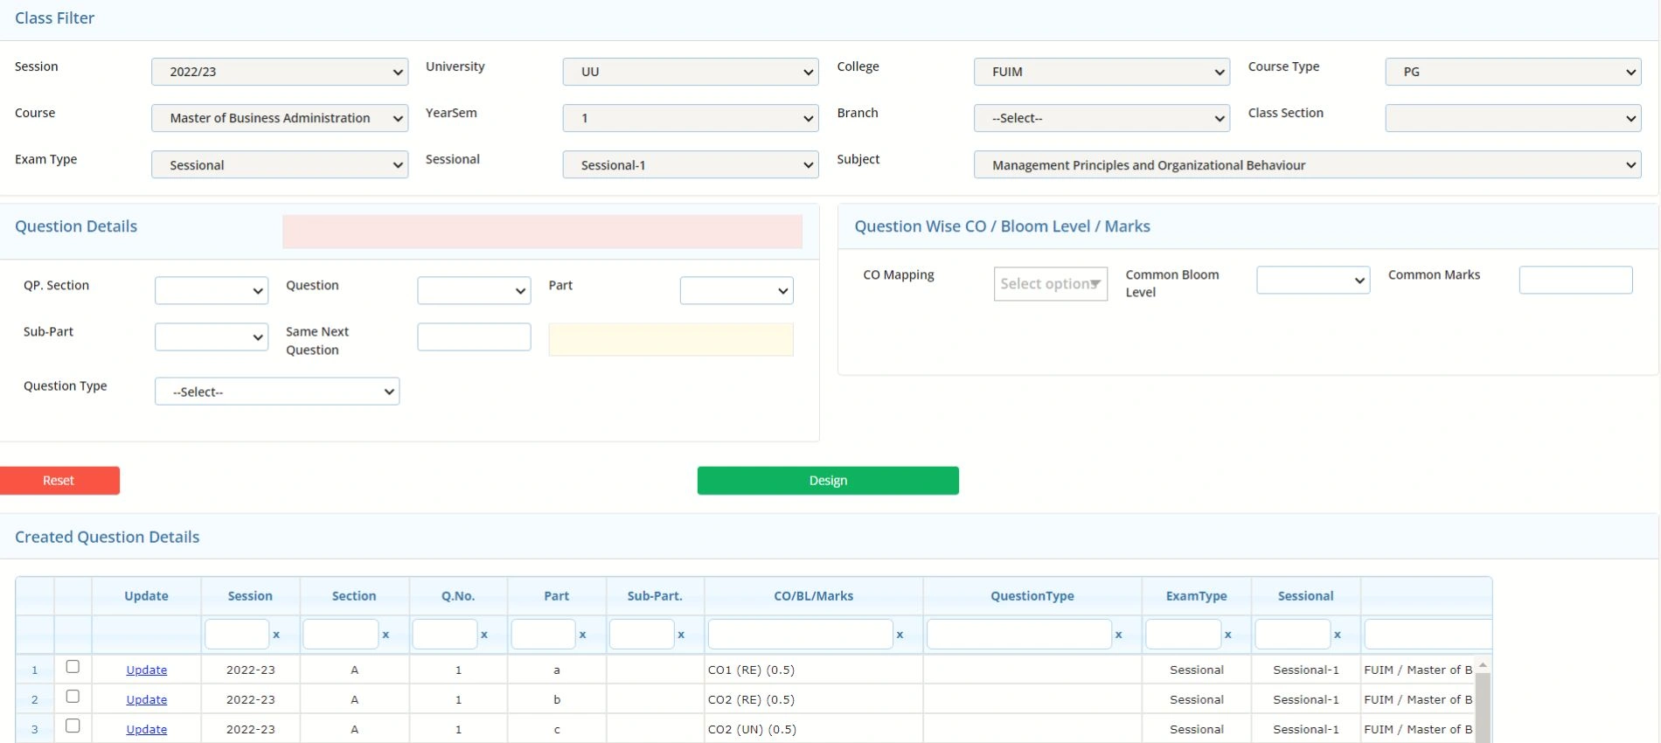Viewport: 1661px width, 743px height.
Task: Open the Session 2022/23 dropdown
Action: coord(280,72)
